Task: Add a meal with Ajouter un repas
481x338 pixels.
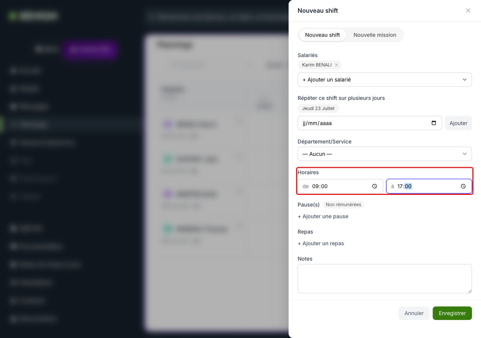Action: pyautogui.click(x=321, y=243)
